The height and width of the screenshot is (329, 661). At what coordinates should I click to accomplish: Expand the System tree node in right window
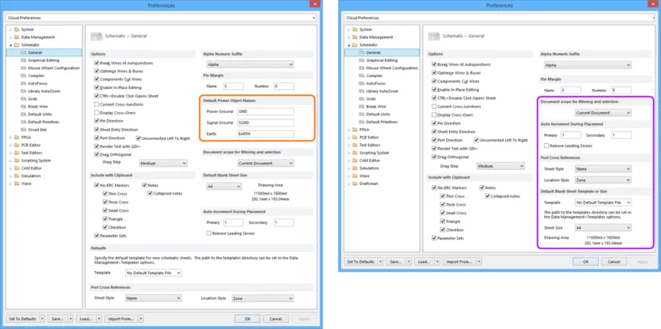pos(349,29)
